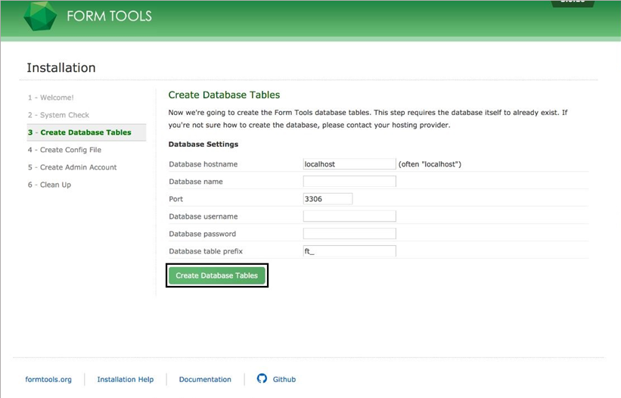Click into the Port field
The image size is (621, 398).
tap(328, 199)
